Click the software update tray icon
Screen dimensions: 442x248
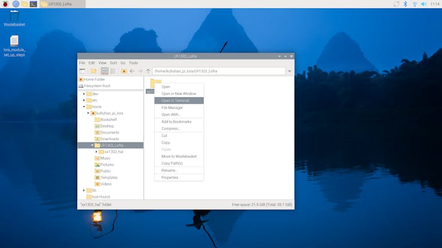click(396, 4)
